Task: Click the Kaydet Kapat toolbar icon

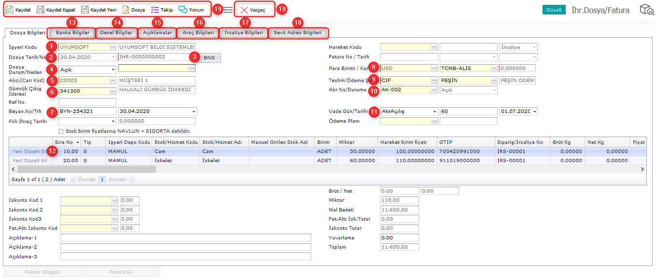Action: [41, 10]
